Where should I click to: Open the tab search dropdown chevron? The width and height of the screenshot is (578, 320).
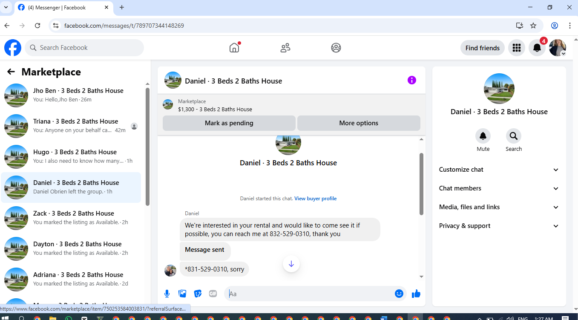[x=6, y=7]
